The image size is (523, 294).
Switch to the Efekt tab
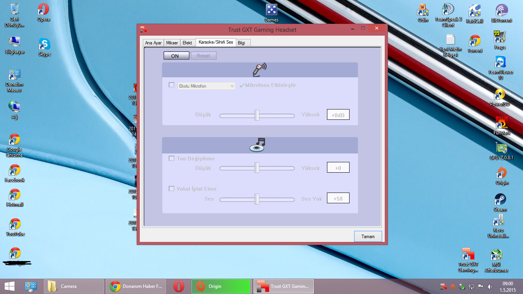187,43
